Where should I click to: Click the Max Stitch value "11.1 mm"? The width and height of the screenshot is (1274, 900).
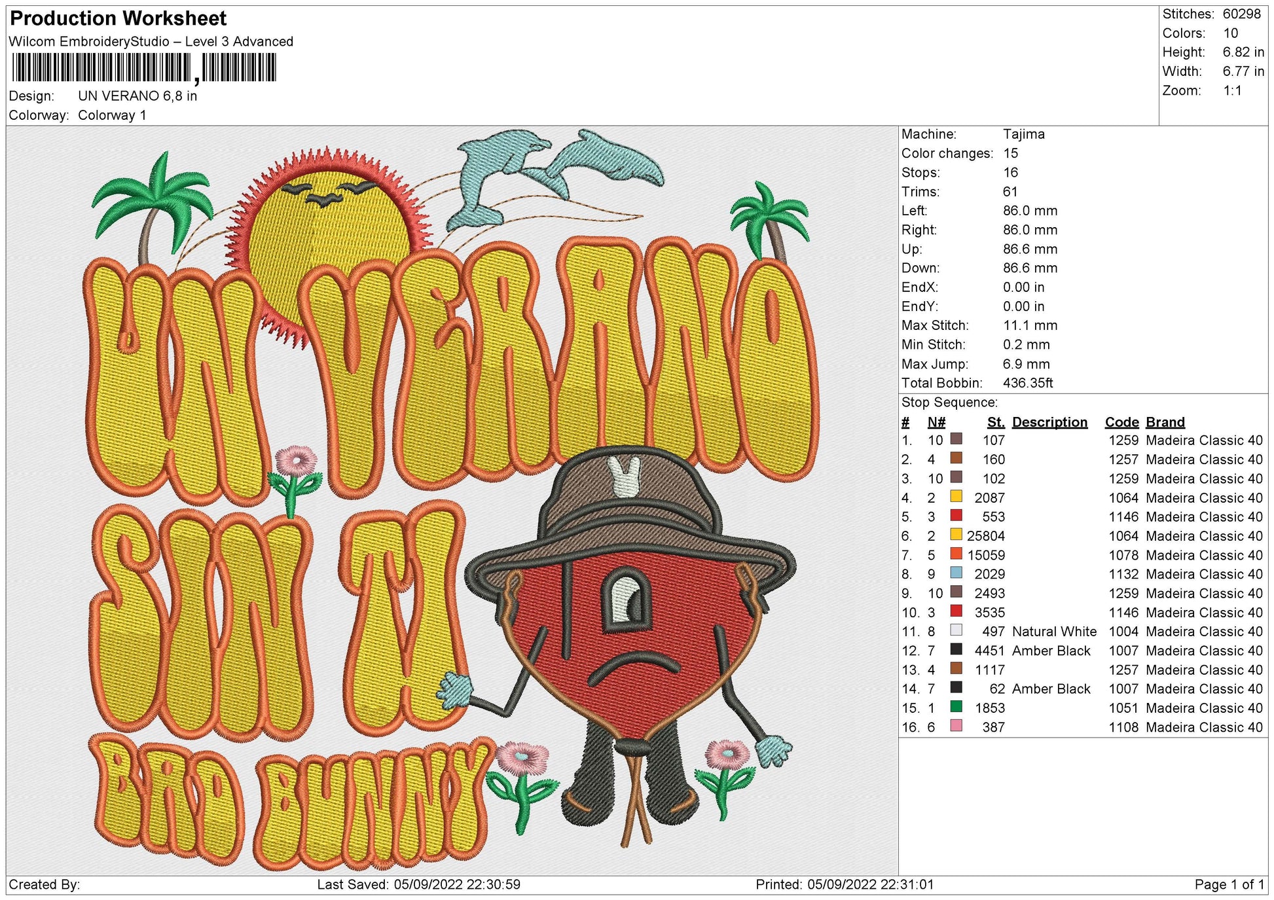pyautogui.click(x=1030, y=325)
